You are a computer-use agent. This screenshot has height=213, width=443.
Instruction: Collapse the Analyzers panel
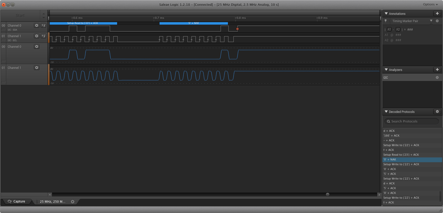(x=386, y=70)
